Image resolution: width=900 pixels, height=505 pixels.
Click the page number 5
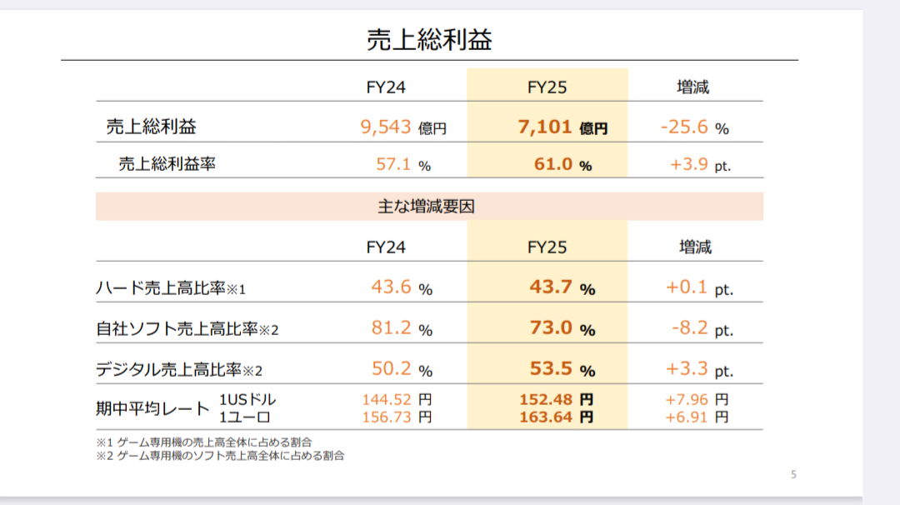793,475
